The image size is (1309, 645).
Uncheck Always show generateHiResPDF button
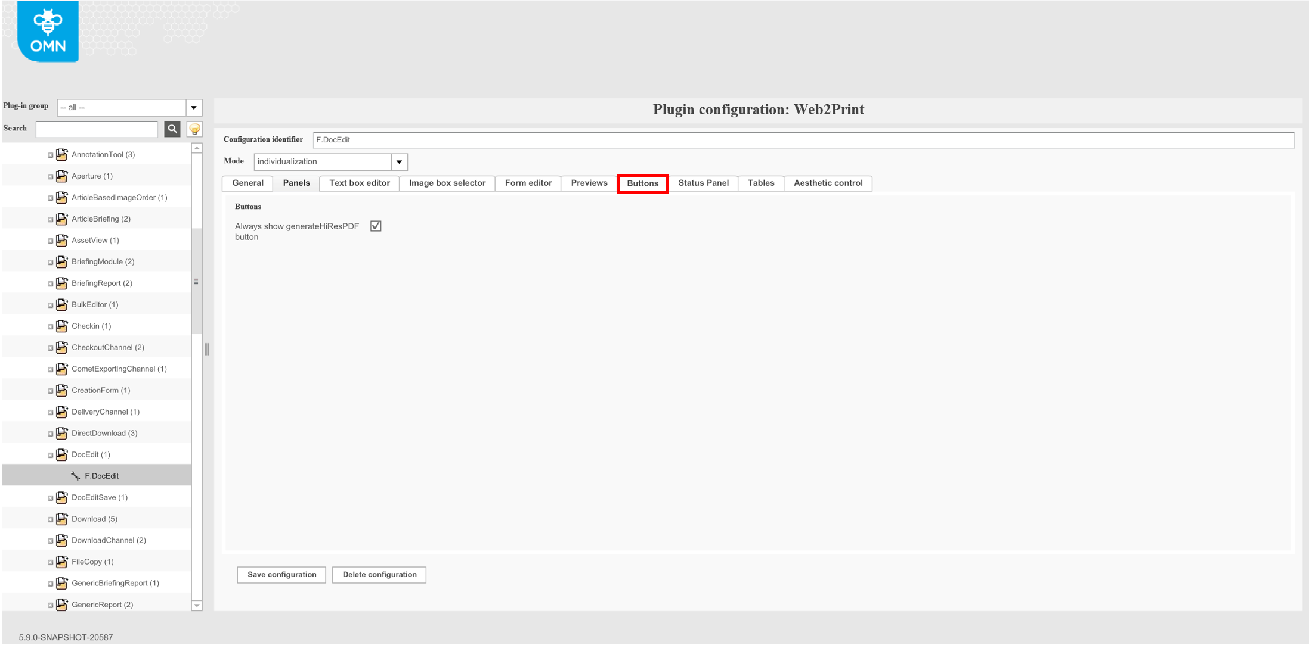tap(376, 226)
